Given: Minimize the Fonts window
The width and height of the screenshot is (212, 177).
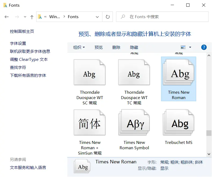Looking at the screenshot, I should (x=172, y=5).
